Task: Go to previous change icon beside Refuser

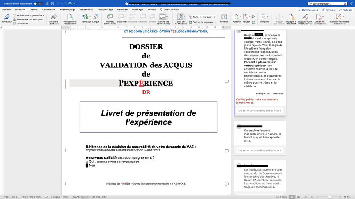Action: click(x=254, y=16)
